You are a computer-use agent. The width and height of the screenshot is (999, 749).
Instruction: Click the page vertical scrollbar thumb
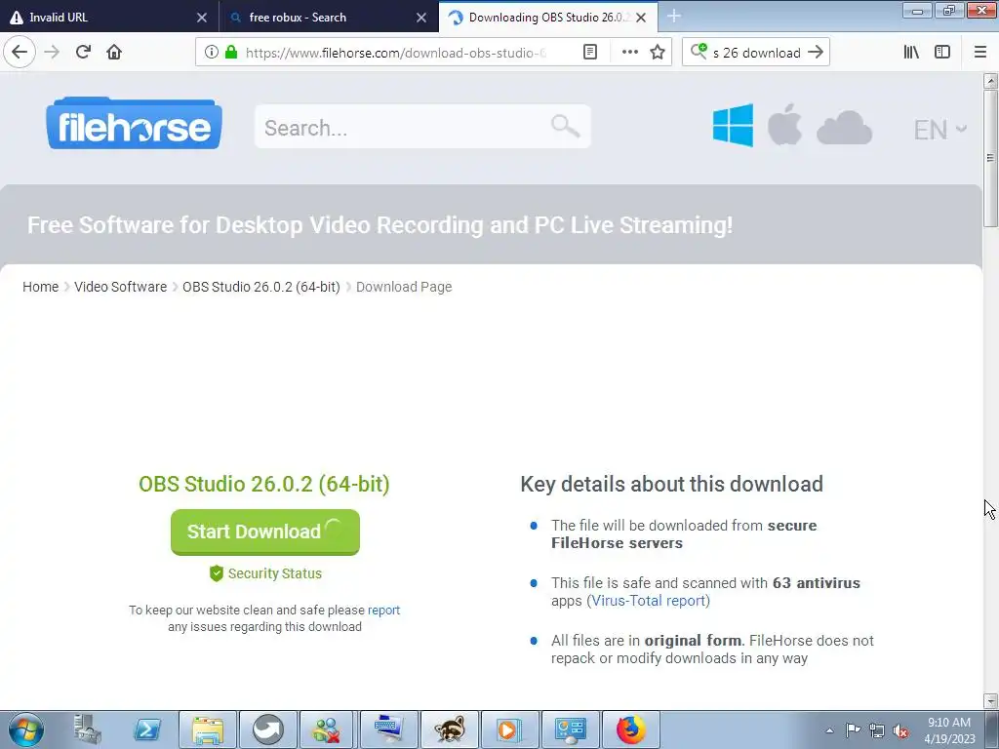(990, 157)
